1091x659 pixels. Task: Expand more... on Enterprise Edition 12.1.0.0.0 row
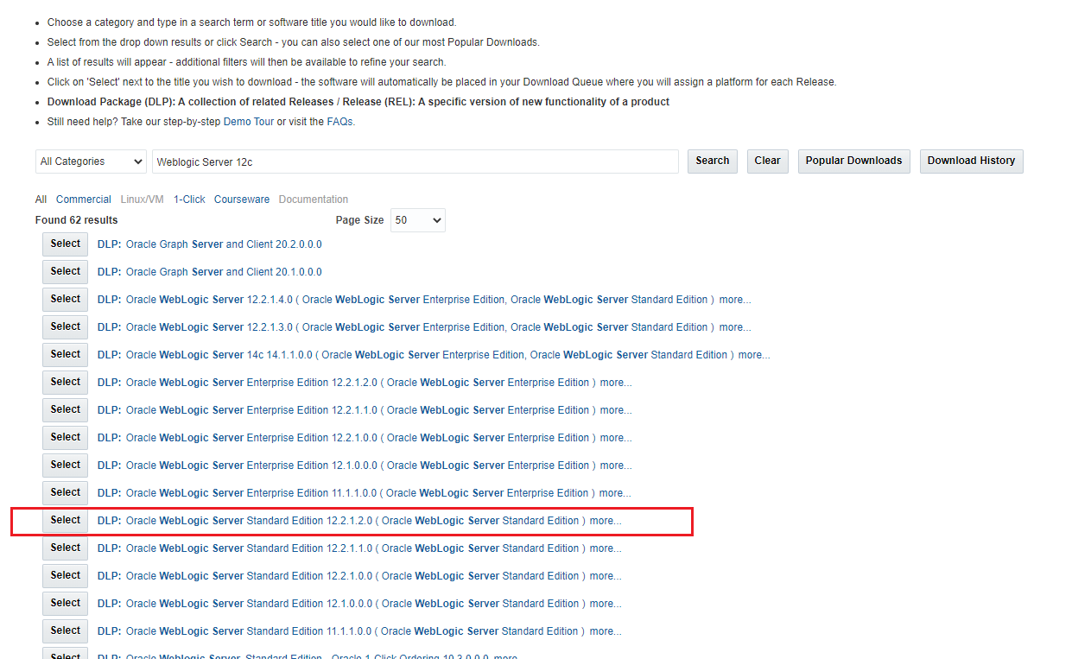(x=616, y=466)
